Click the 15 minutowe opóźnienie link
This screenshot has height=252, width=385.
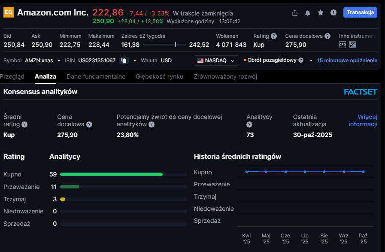[347, 61]
